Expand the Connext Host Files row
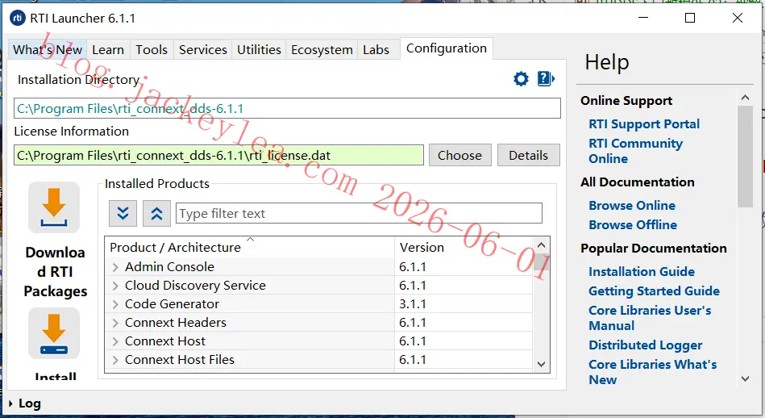Viewport: 765px width, 418px height. pos(115,360)
